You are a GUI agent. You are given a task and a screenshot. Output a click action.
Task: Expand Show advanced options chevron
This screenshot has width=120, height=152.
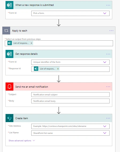pos(34,141)
